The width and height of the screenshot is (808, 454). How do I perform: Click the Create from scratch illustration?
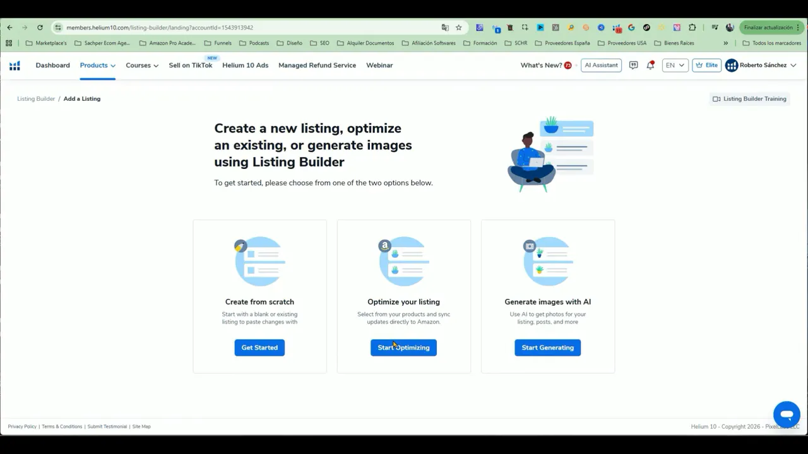(259, 261)
